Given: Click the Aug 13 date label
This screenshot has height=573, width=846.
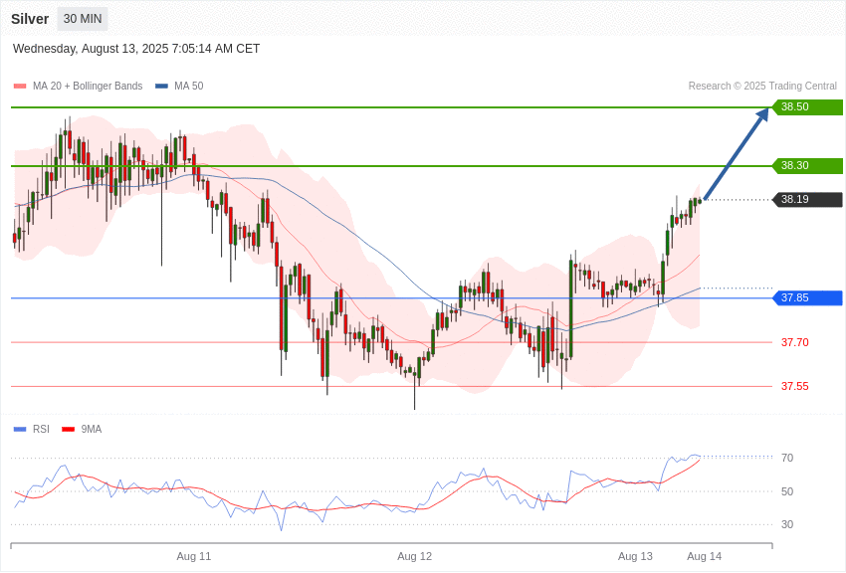Looking at the screenshot, I should pyautogui.click(x=635, y=556).
